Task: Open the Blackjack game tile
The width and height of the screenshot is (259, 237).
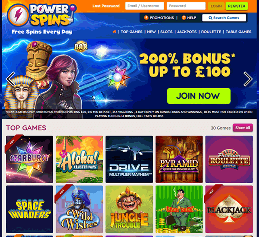Action: pyautogui.click(x=229, y=209)
